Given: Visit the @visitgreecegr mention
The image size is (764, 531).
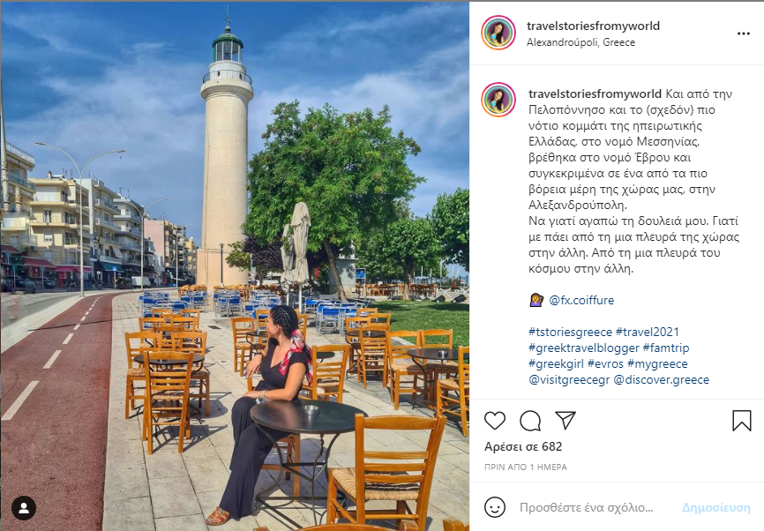Looking at the screenshot, I should click(569, 379).
